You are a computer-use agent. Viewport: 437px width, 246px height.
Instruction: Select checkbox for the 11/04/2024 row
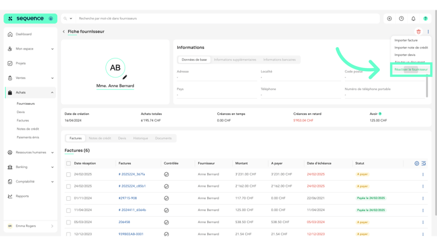coord(69,210)
